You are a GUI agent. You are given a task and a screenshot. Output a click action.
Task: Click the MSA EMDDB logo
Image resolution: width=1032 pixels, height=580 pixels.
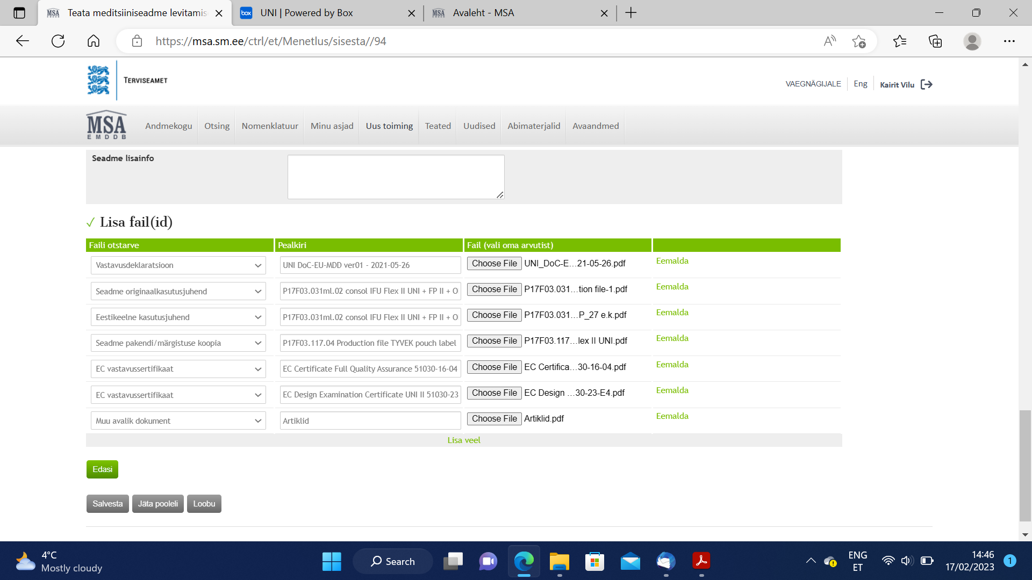(x=106, y=125)
